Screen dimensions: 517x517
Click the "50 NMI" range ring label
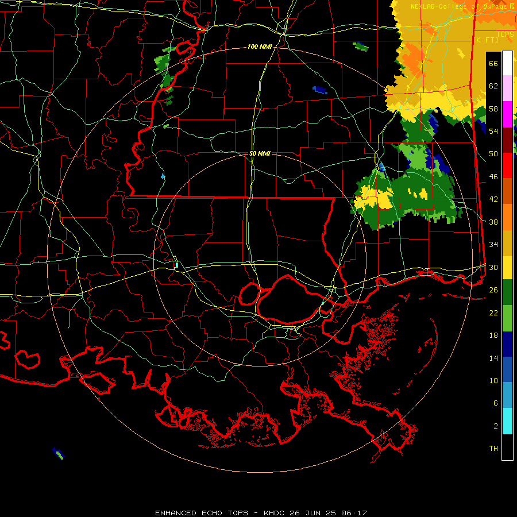pyautogui.click(x=260, y=153)
